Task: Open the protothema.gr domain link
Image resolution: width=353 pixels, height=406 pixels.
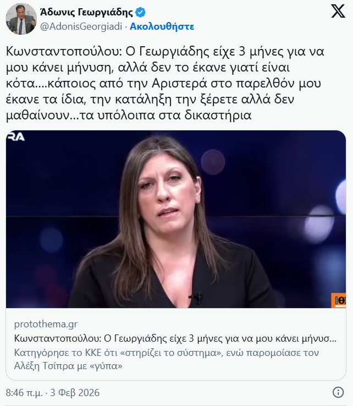Action: point(46,324)
